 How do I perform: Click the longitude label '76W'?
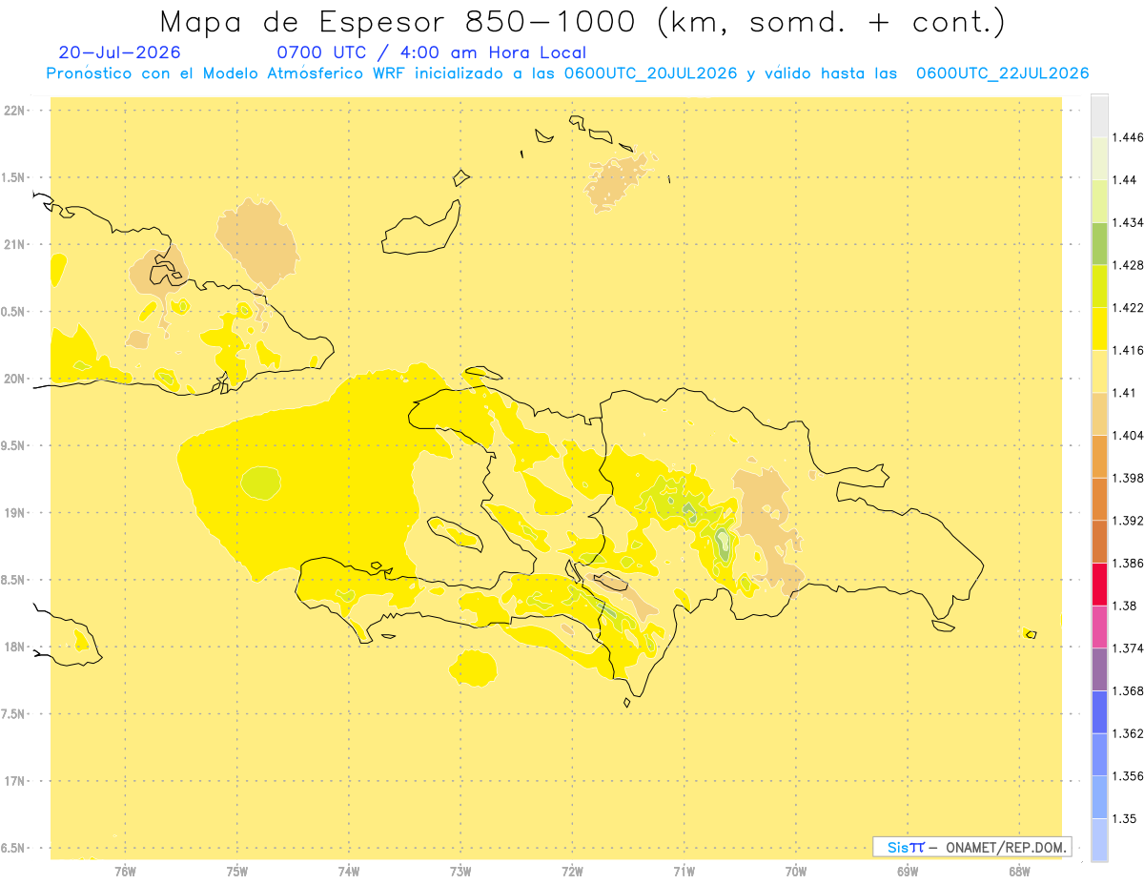point(125,872)
